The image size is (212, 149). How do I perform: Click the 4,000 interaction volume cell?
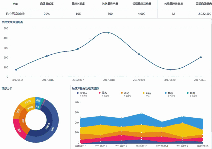[141, 14]
